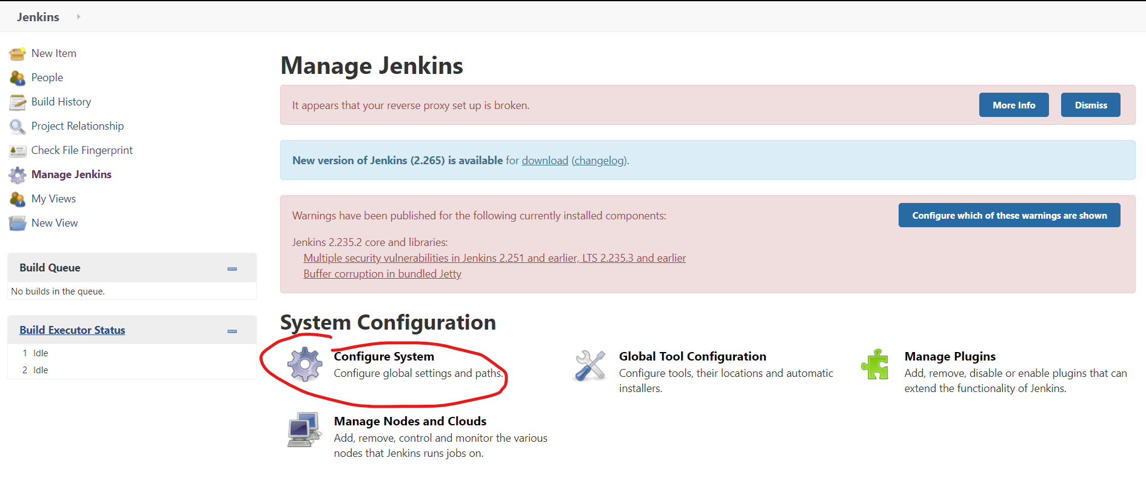Click the Build Queue header title
The width and height of the screenshot is (1146, 492).
point(50,268)
